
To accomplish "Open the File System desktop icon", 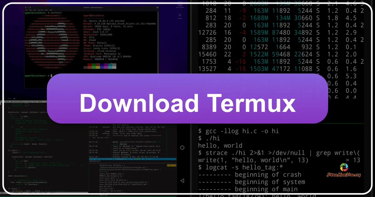I will tap(180, 4).
